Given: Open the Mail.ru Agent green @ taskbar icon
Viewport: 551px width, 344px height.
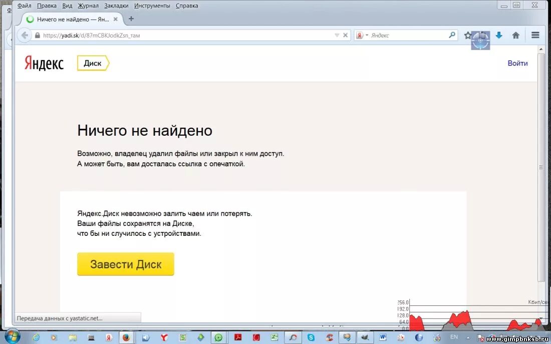Looking at the screenshot, I should click(x=218, y=337).
